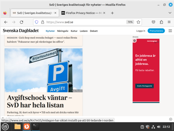
Task: Open headline Avgiftschock väntar article
Action: click(39, 101)
